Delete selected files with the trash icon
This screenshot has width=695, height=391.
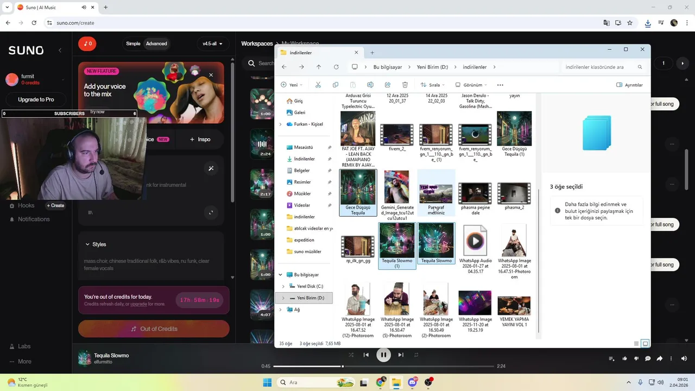(405, 85)
